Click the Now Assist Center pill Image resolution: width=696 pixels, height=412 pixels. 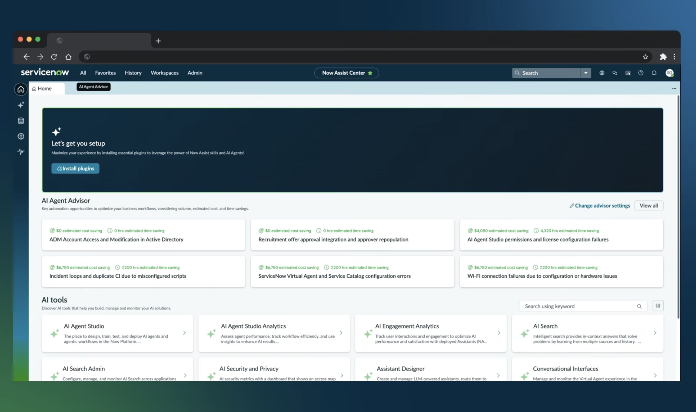(346, 73)
